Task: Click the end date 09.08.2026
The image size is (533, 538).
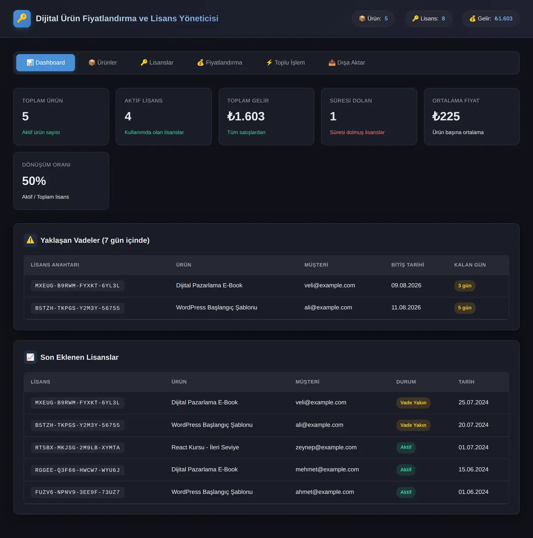Action: [406, 285]
